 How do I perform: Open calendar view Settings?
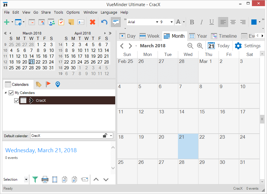(x=248, y=46)
